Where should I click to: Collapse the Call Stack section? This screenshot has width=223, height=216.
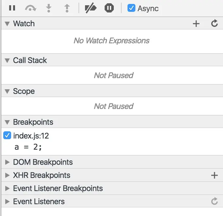8,60
